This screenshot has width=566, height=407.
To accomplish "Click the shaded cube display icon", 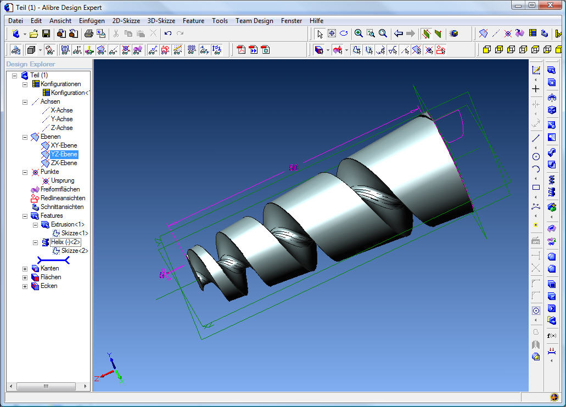I will (x=31, y=50).
